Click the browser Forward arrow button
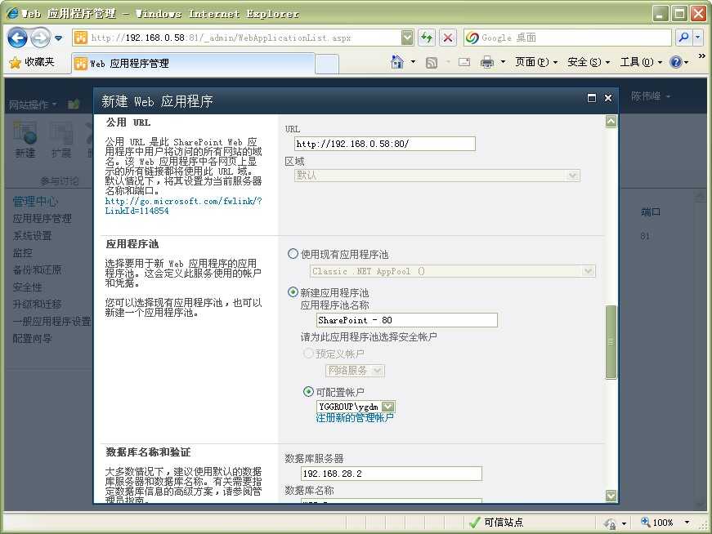712x534 pixels. [41, 38]
